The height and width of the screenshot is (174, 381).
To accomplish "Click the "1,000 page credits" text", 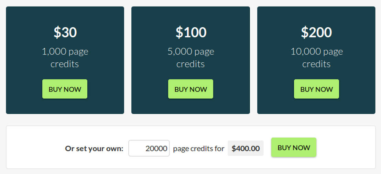I will pyautogui.click(x=65, y=58).
